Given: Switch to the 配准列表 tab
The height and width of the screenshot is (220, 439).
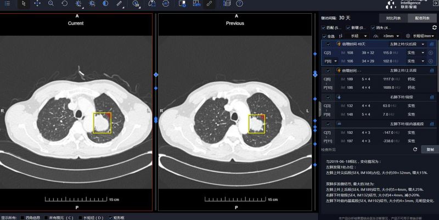Looking at the screenshot, I should coord(423,18).
